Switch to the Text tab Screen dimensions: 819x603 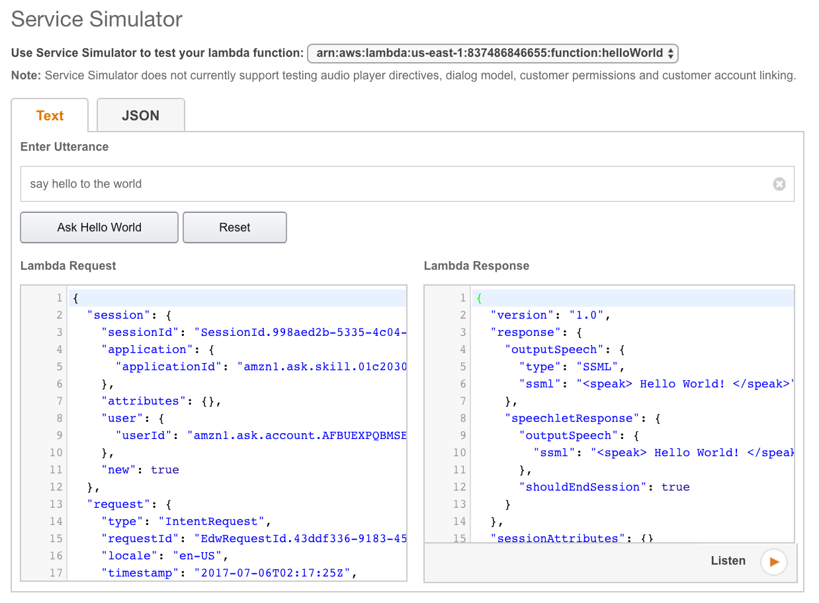[50, 116]
